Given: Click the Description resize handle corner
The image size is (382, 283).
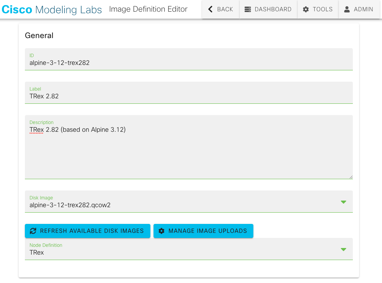Looking at the screenshot, I should click(351, 177).
